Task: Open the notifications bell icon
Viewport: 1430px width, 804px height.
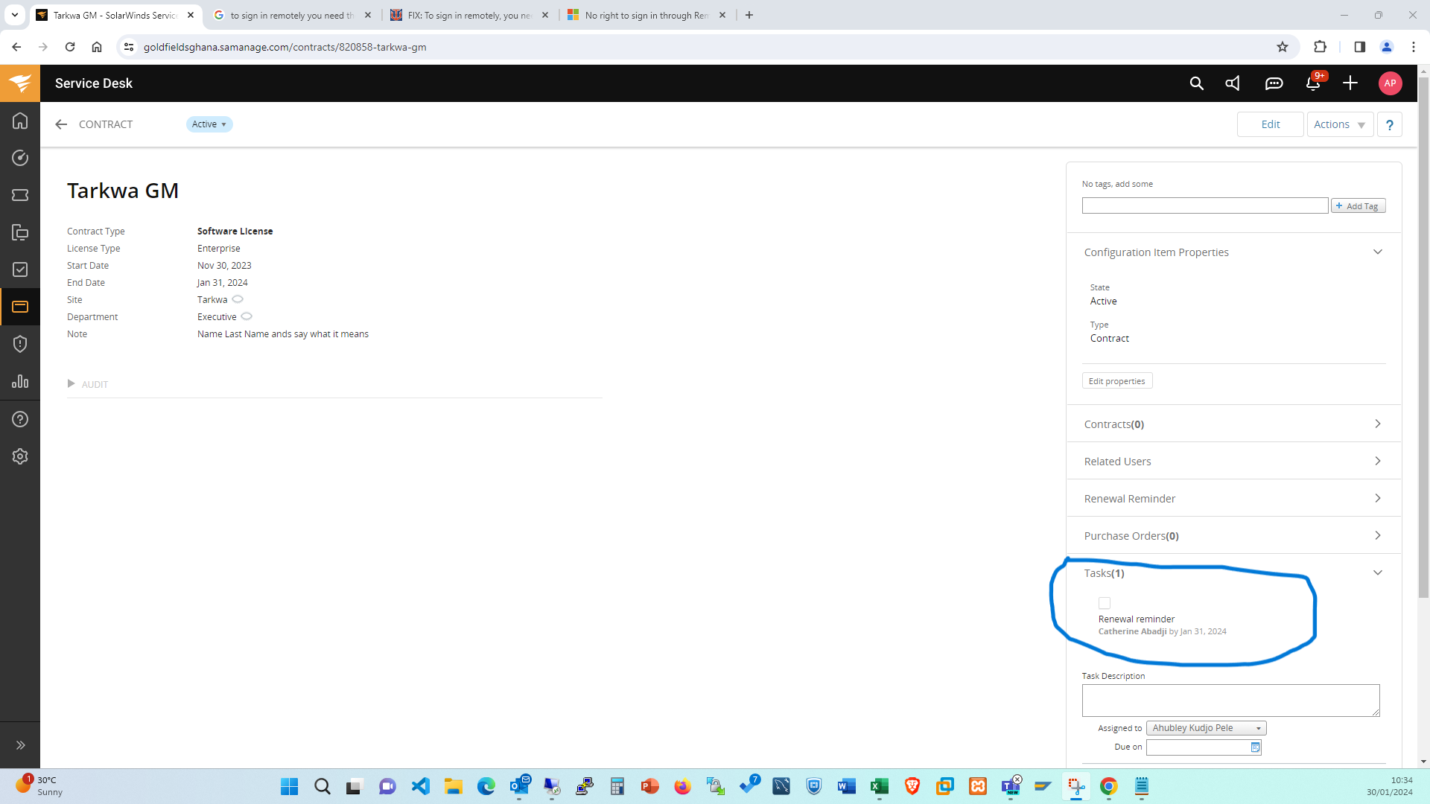Action: [x=1313, y=83]
